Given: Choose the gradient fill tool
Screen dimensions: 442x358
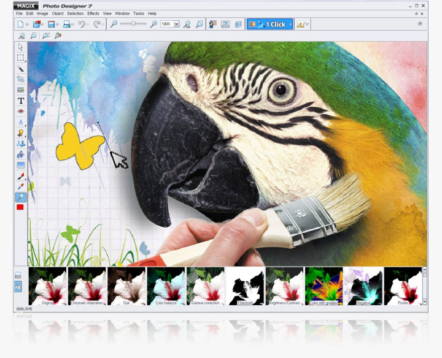Looking at the screenshot, I should tap(21, 165).
